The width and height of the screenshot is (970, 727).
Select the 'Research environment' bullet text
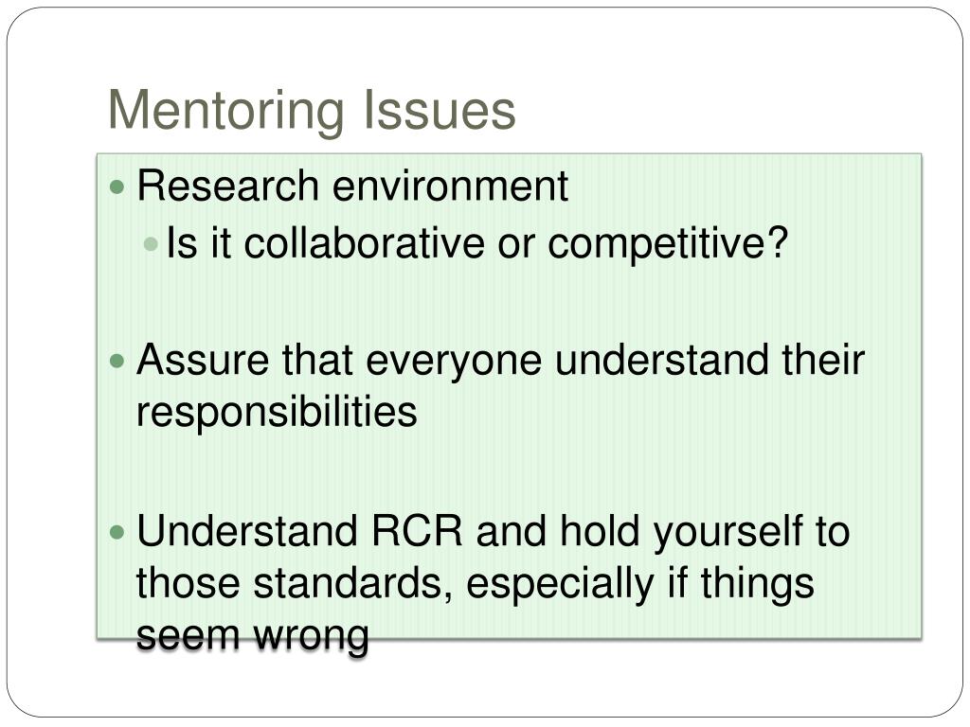tap(352, 185)
